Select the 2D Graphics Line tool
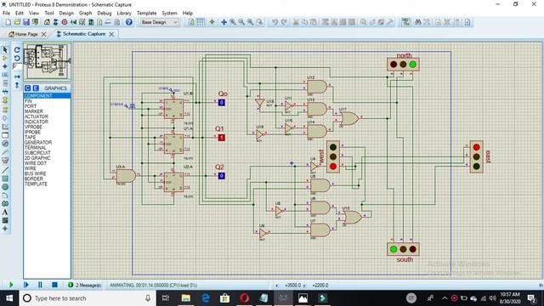This screenshot has width=544, height=306. tap(5, 170)
